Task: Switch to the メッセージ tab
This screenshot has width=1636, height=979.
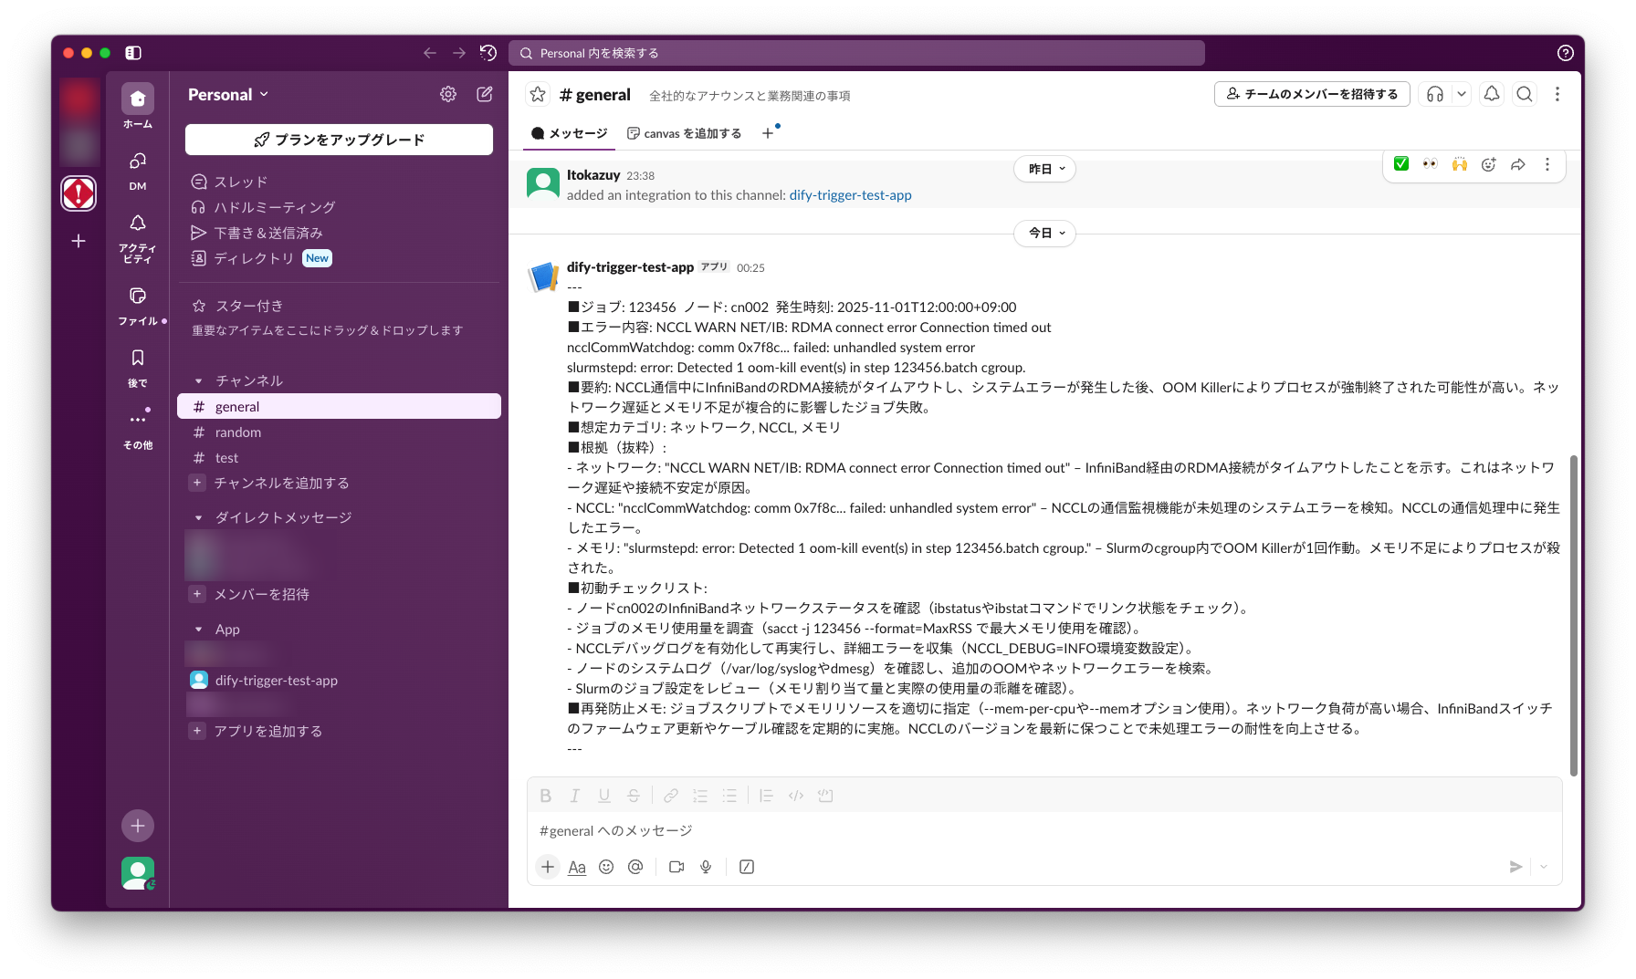Action: click(x=569, y=133)
